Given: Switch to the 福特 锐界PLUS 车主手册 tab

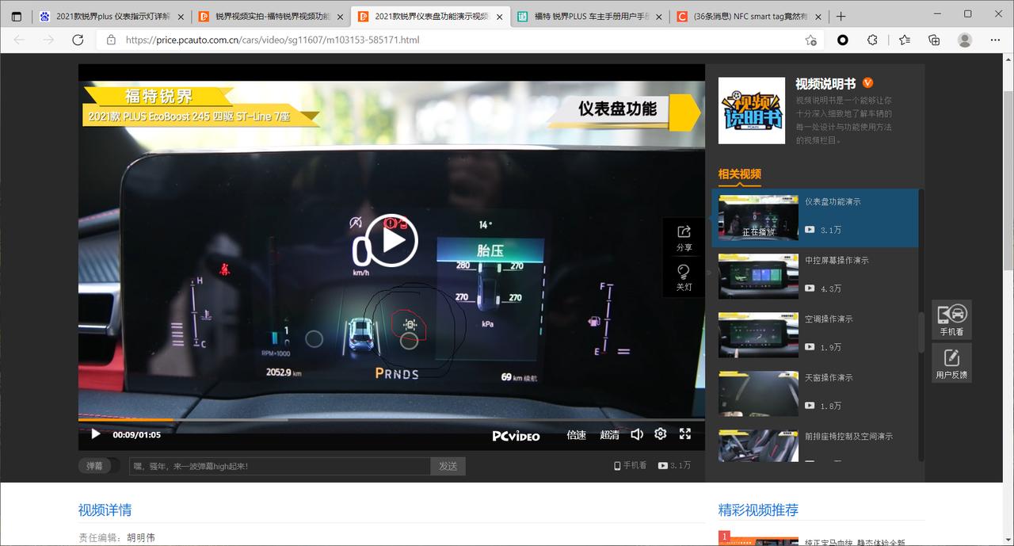Looking at the screenshot, I should point(589,16).
